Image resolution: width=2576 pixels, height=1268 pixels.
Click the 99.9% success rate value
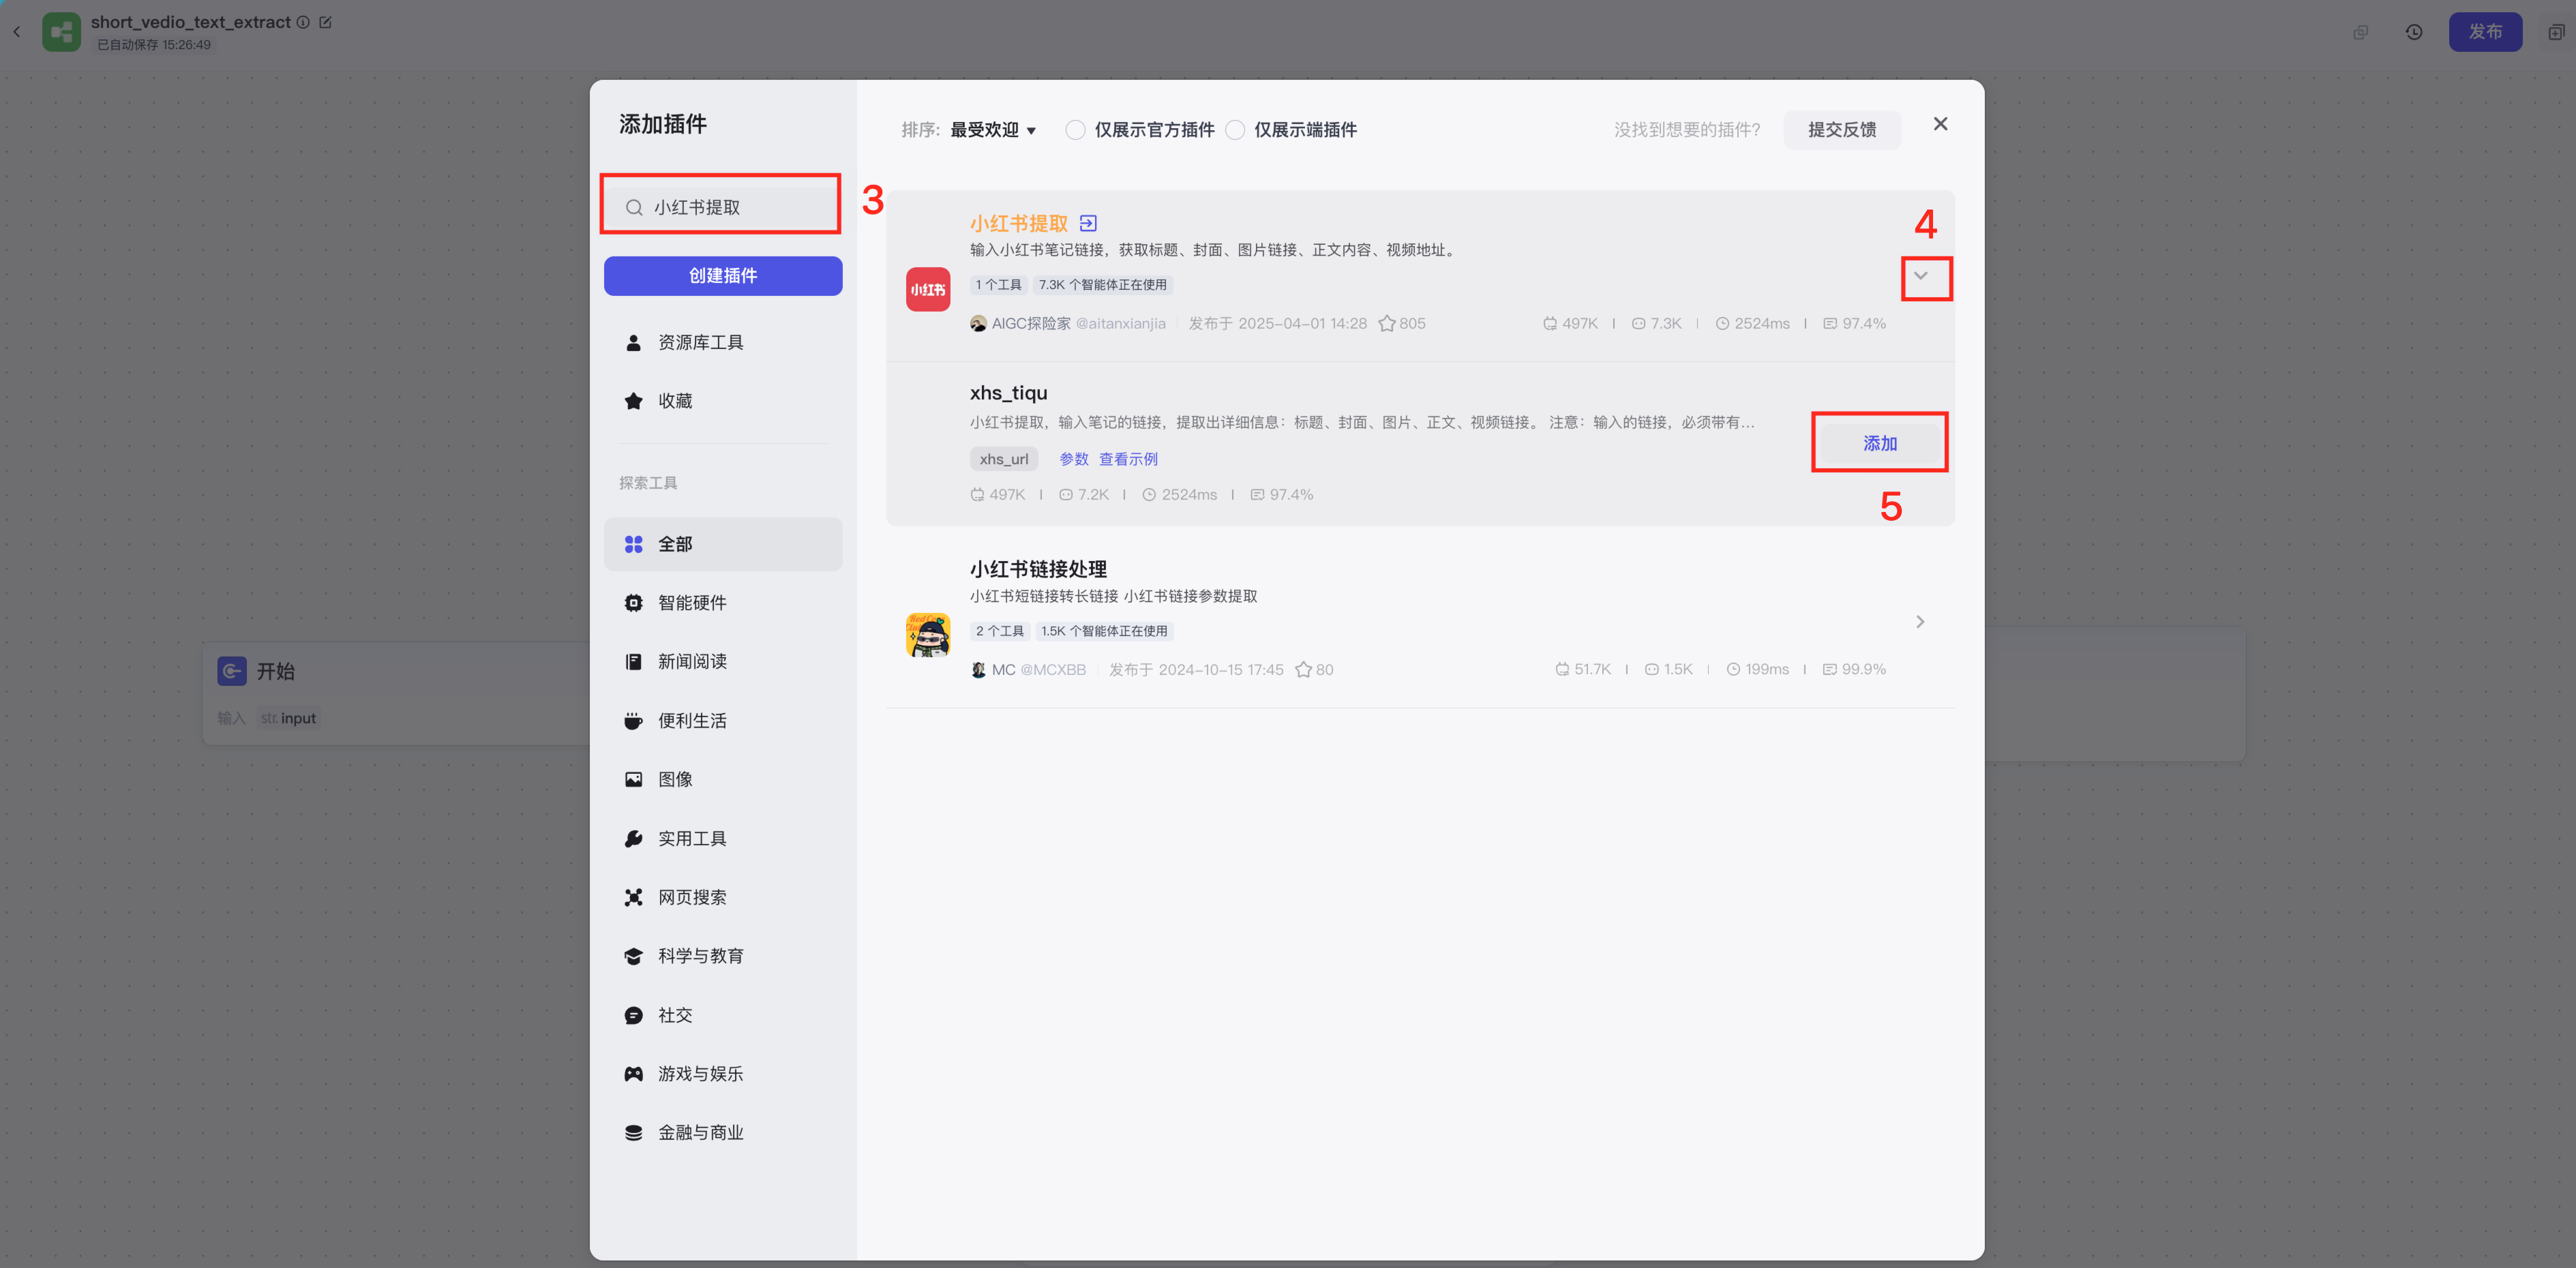1863,670
